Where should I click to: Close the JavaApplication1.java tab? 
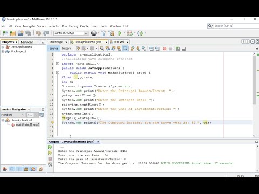(x=106, y=42)
